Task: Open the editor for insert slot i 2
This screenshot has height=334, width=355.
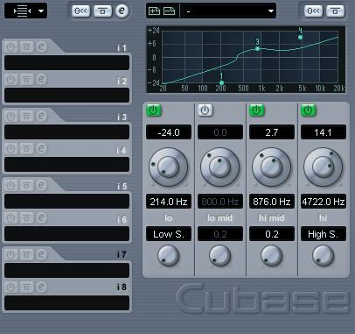Action: (42, 80)
